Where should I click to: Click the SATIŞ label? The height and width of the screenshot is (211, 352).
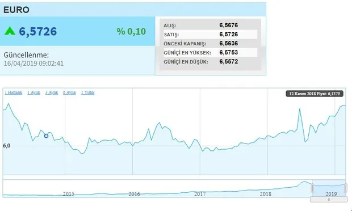coord(171,35)
